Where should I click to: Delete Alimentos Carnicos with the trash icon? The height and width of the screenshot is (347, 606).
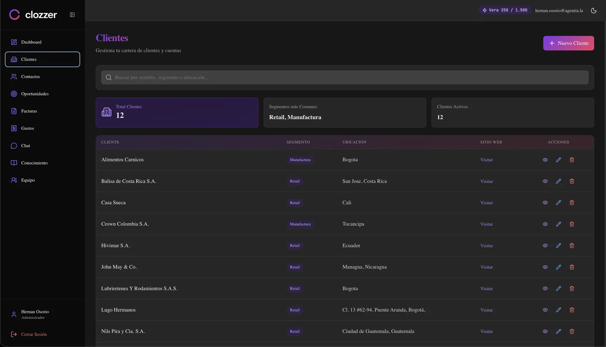(x=572, y=160)
